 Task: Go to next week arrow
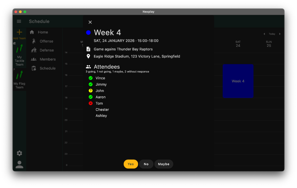click(280, 34)
